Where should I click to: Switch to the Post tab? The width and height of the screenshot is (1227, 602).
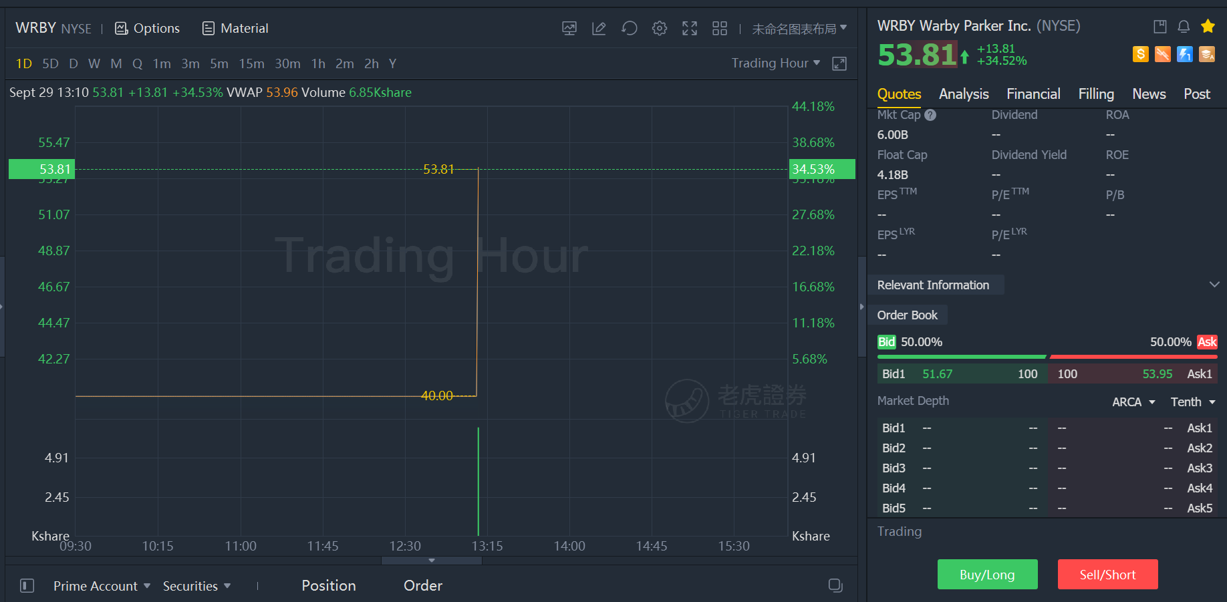point(1197,94)
